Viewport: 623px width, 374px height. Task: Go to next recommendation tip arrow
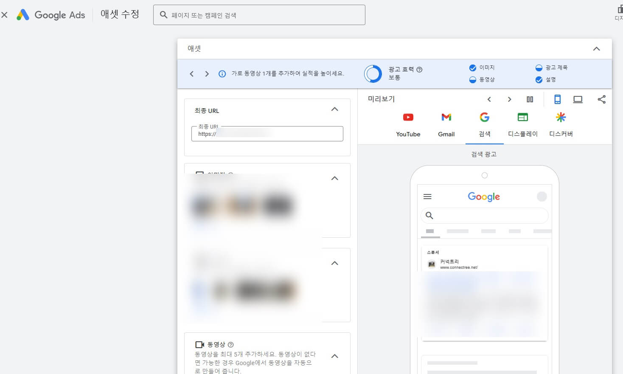(207, 74)
